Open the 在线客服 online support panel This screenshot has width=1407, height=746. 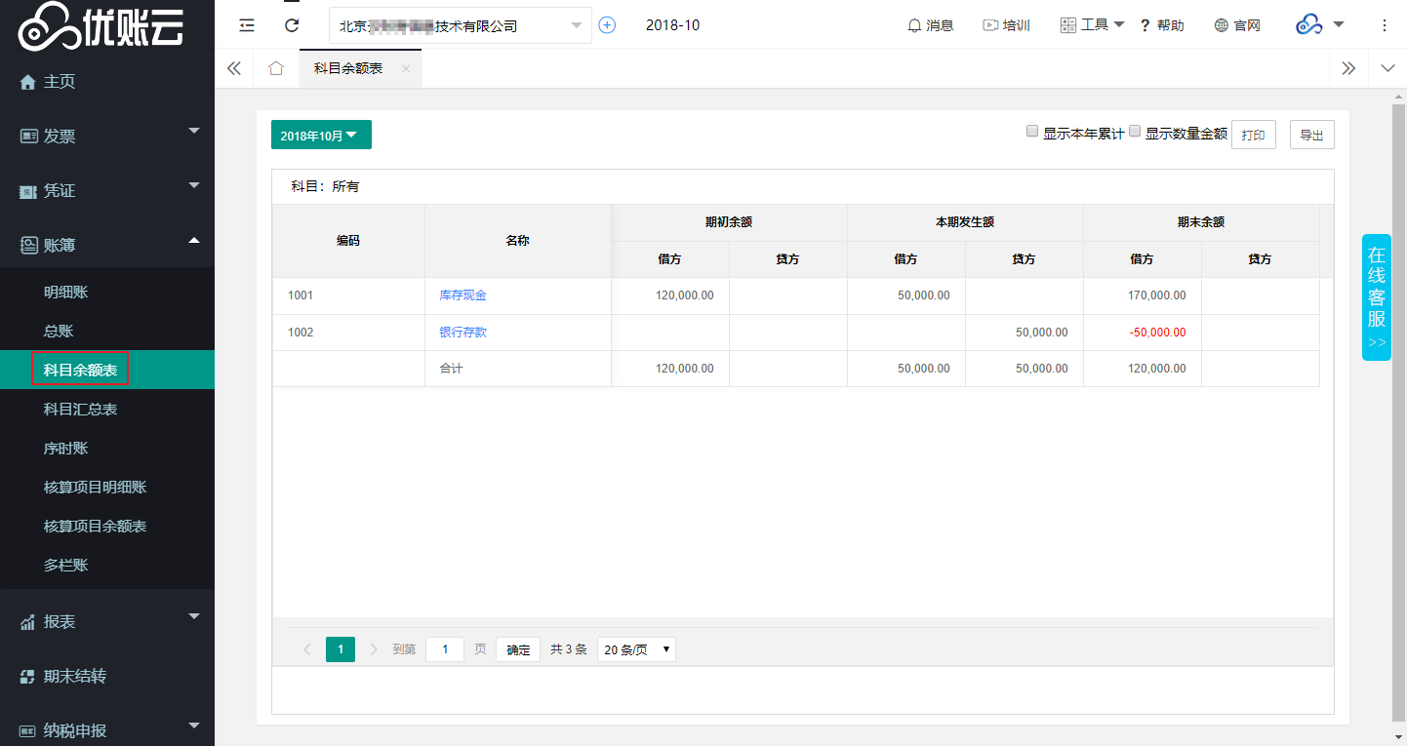pos(1377,297)
